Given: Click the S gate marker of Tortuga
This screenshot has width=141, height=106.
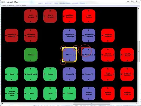Looking at the screenshot, I should coord(31,60).
